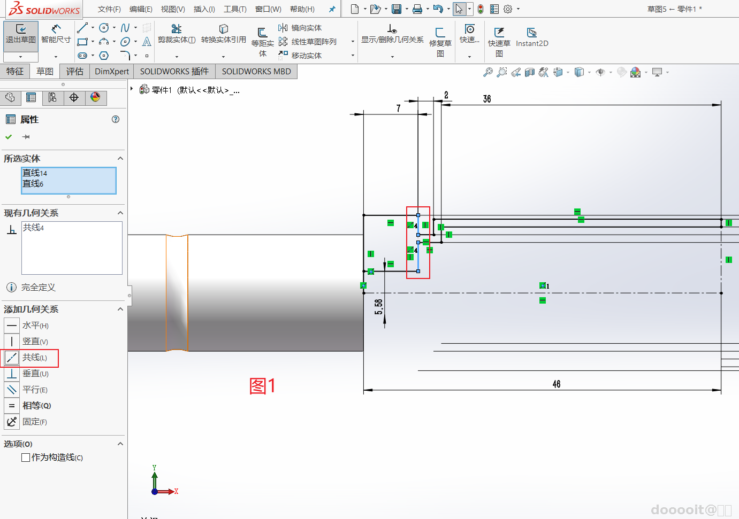This screenshot has height=519, width=739.
Task: Switch to the 评估 tab
Action: (x=74, y=71)
